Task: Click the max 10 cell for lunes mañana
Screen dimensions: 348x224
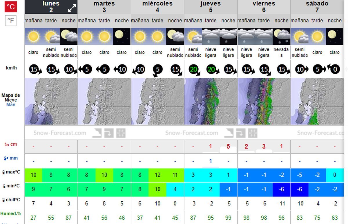Action: point(33,175)
